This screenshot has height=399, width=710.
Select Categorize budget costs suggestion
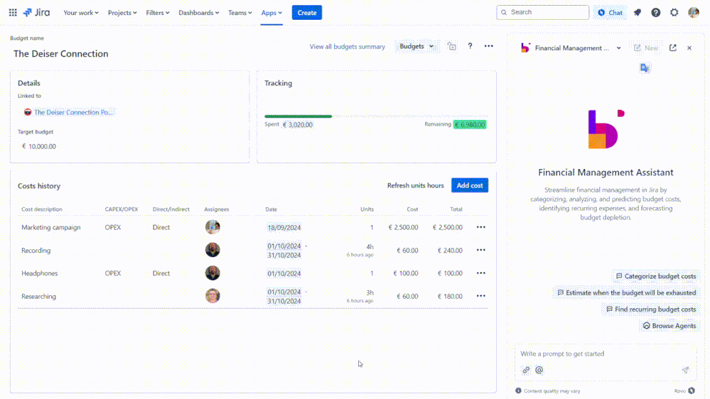656,276
